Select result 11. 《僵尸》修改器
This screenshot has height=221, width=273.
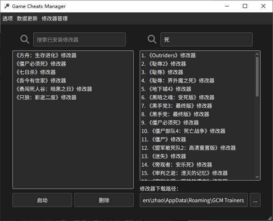tap(198, 139)
